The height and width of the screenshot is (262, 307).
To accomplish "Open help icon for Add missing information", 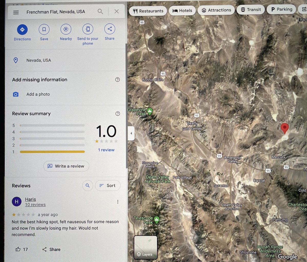I will 117,79.
